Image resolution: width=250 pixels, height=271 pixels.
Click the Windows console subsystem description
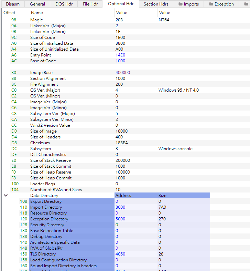(175, 149)
